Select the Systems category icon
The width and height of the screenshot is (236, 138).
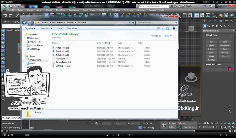[x=229, y=26]
